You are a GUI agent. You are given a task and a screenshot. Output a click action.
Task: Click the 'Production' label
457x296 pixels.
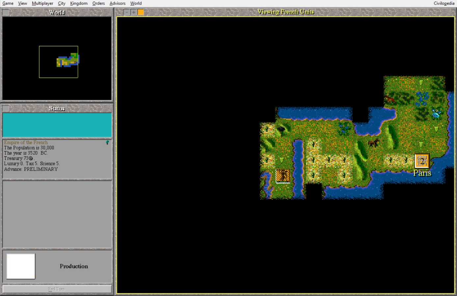click(74, 266)
